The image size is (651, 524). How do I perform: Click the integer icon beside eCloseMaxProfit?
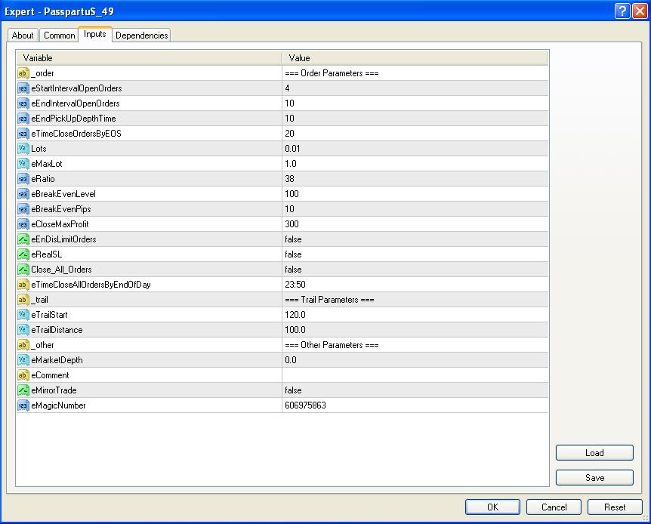point(23,224)
